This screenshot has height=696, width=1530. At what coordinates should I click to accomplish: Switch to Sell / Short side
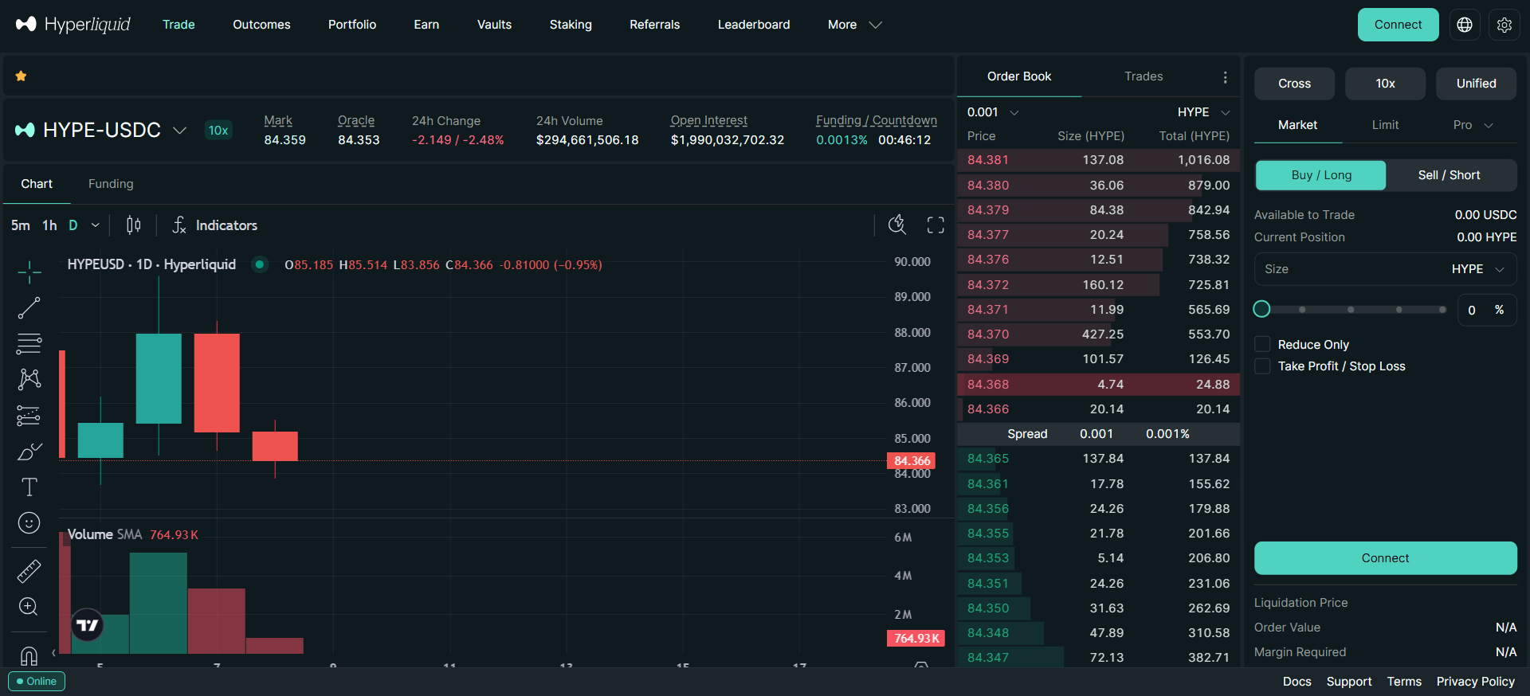(x=1450, y=175)
